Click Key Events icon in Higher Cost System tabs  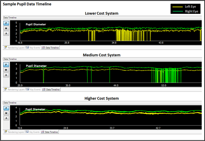click(x=27, y=132)
